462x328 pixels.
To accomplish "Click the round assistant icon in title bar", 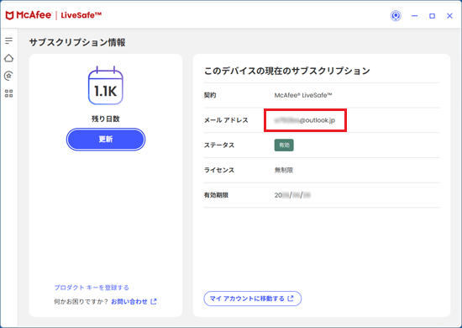I will (396, 16).
